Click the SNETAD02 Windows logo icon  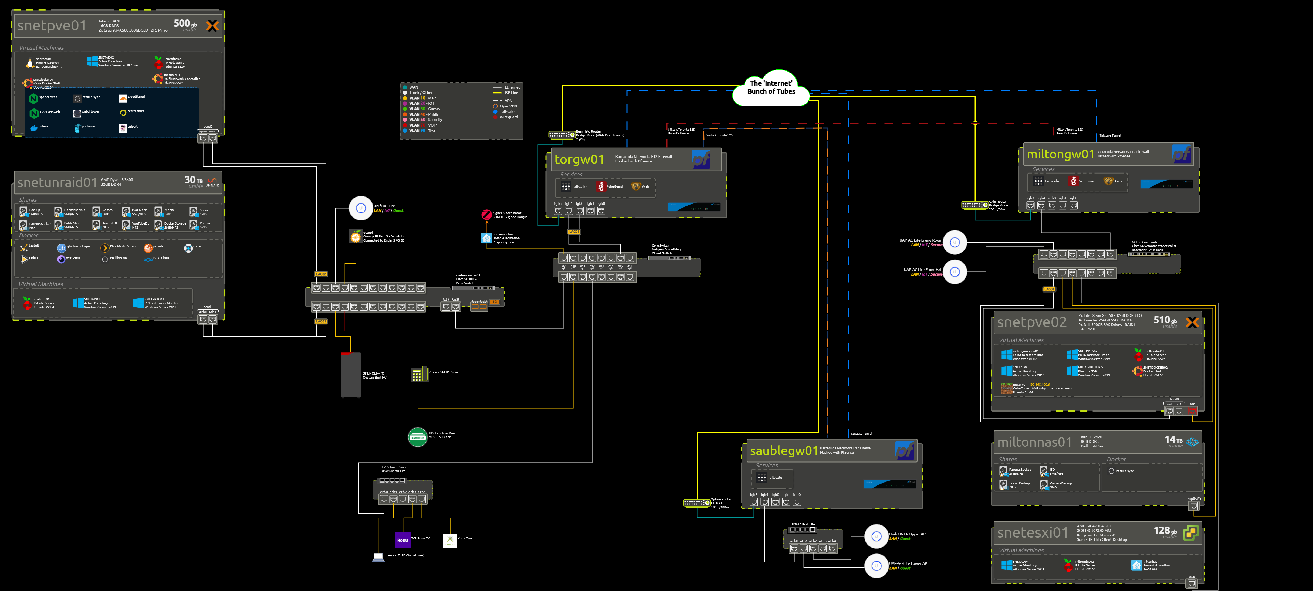click(92, 61)
